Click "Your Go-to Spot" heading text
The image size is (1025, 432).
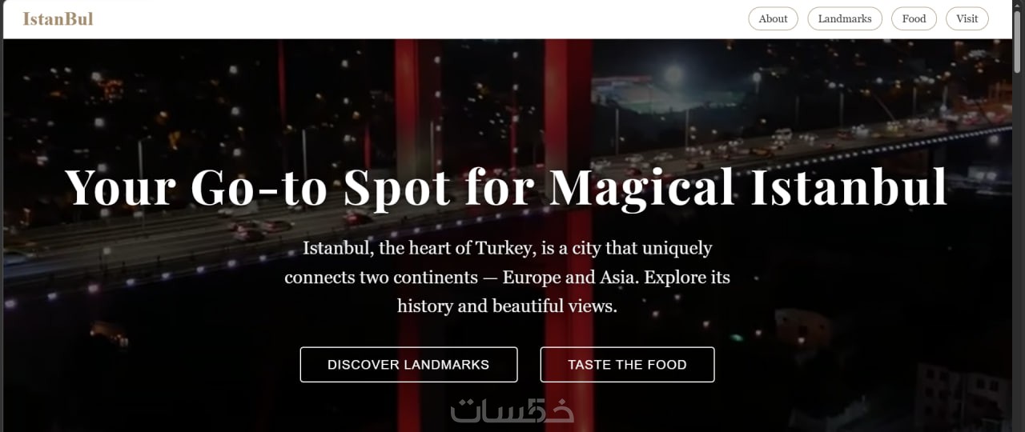[256, 188]
